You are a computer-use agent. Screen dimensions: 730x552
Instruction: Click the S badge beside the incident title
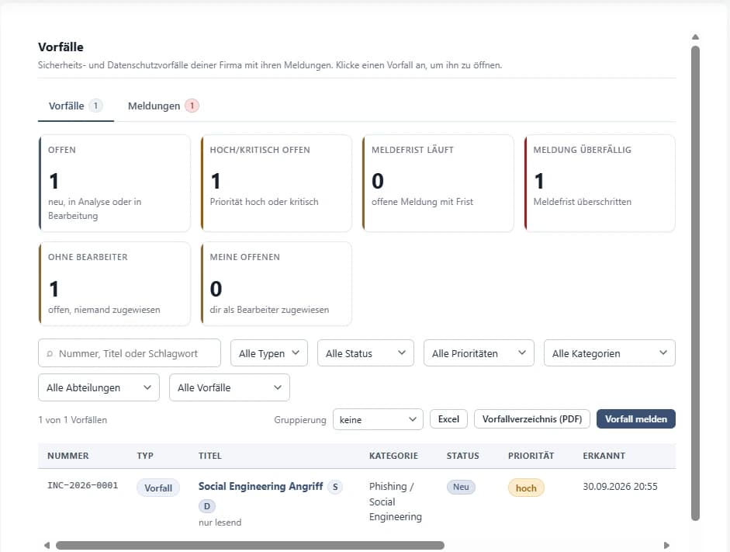335,487
